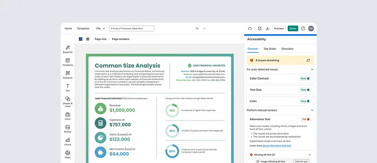Open the AB user avatar menu
This screenshot has height=163, width=377.
311,28
